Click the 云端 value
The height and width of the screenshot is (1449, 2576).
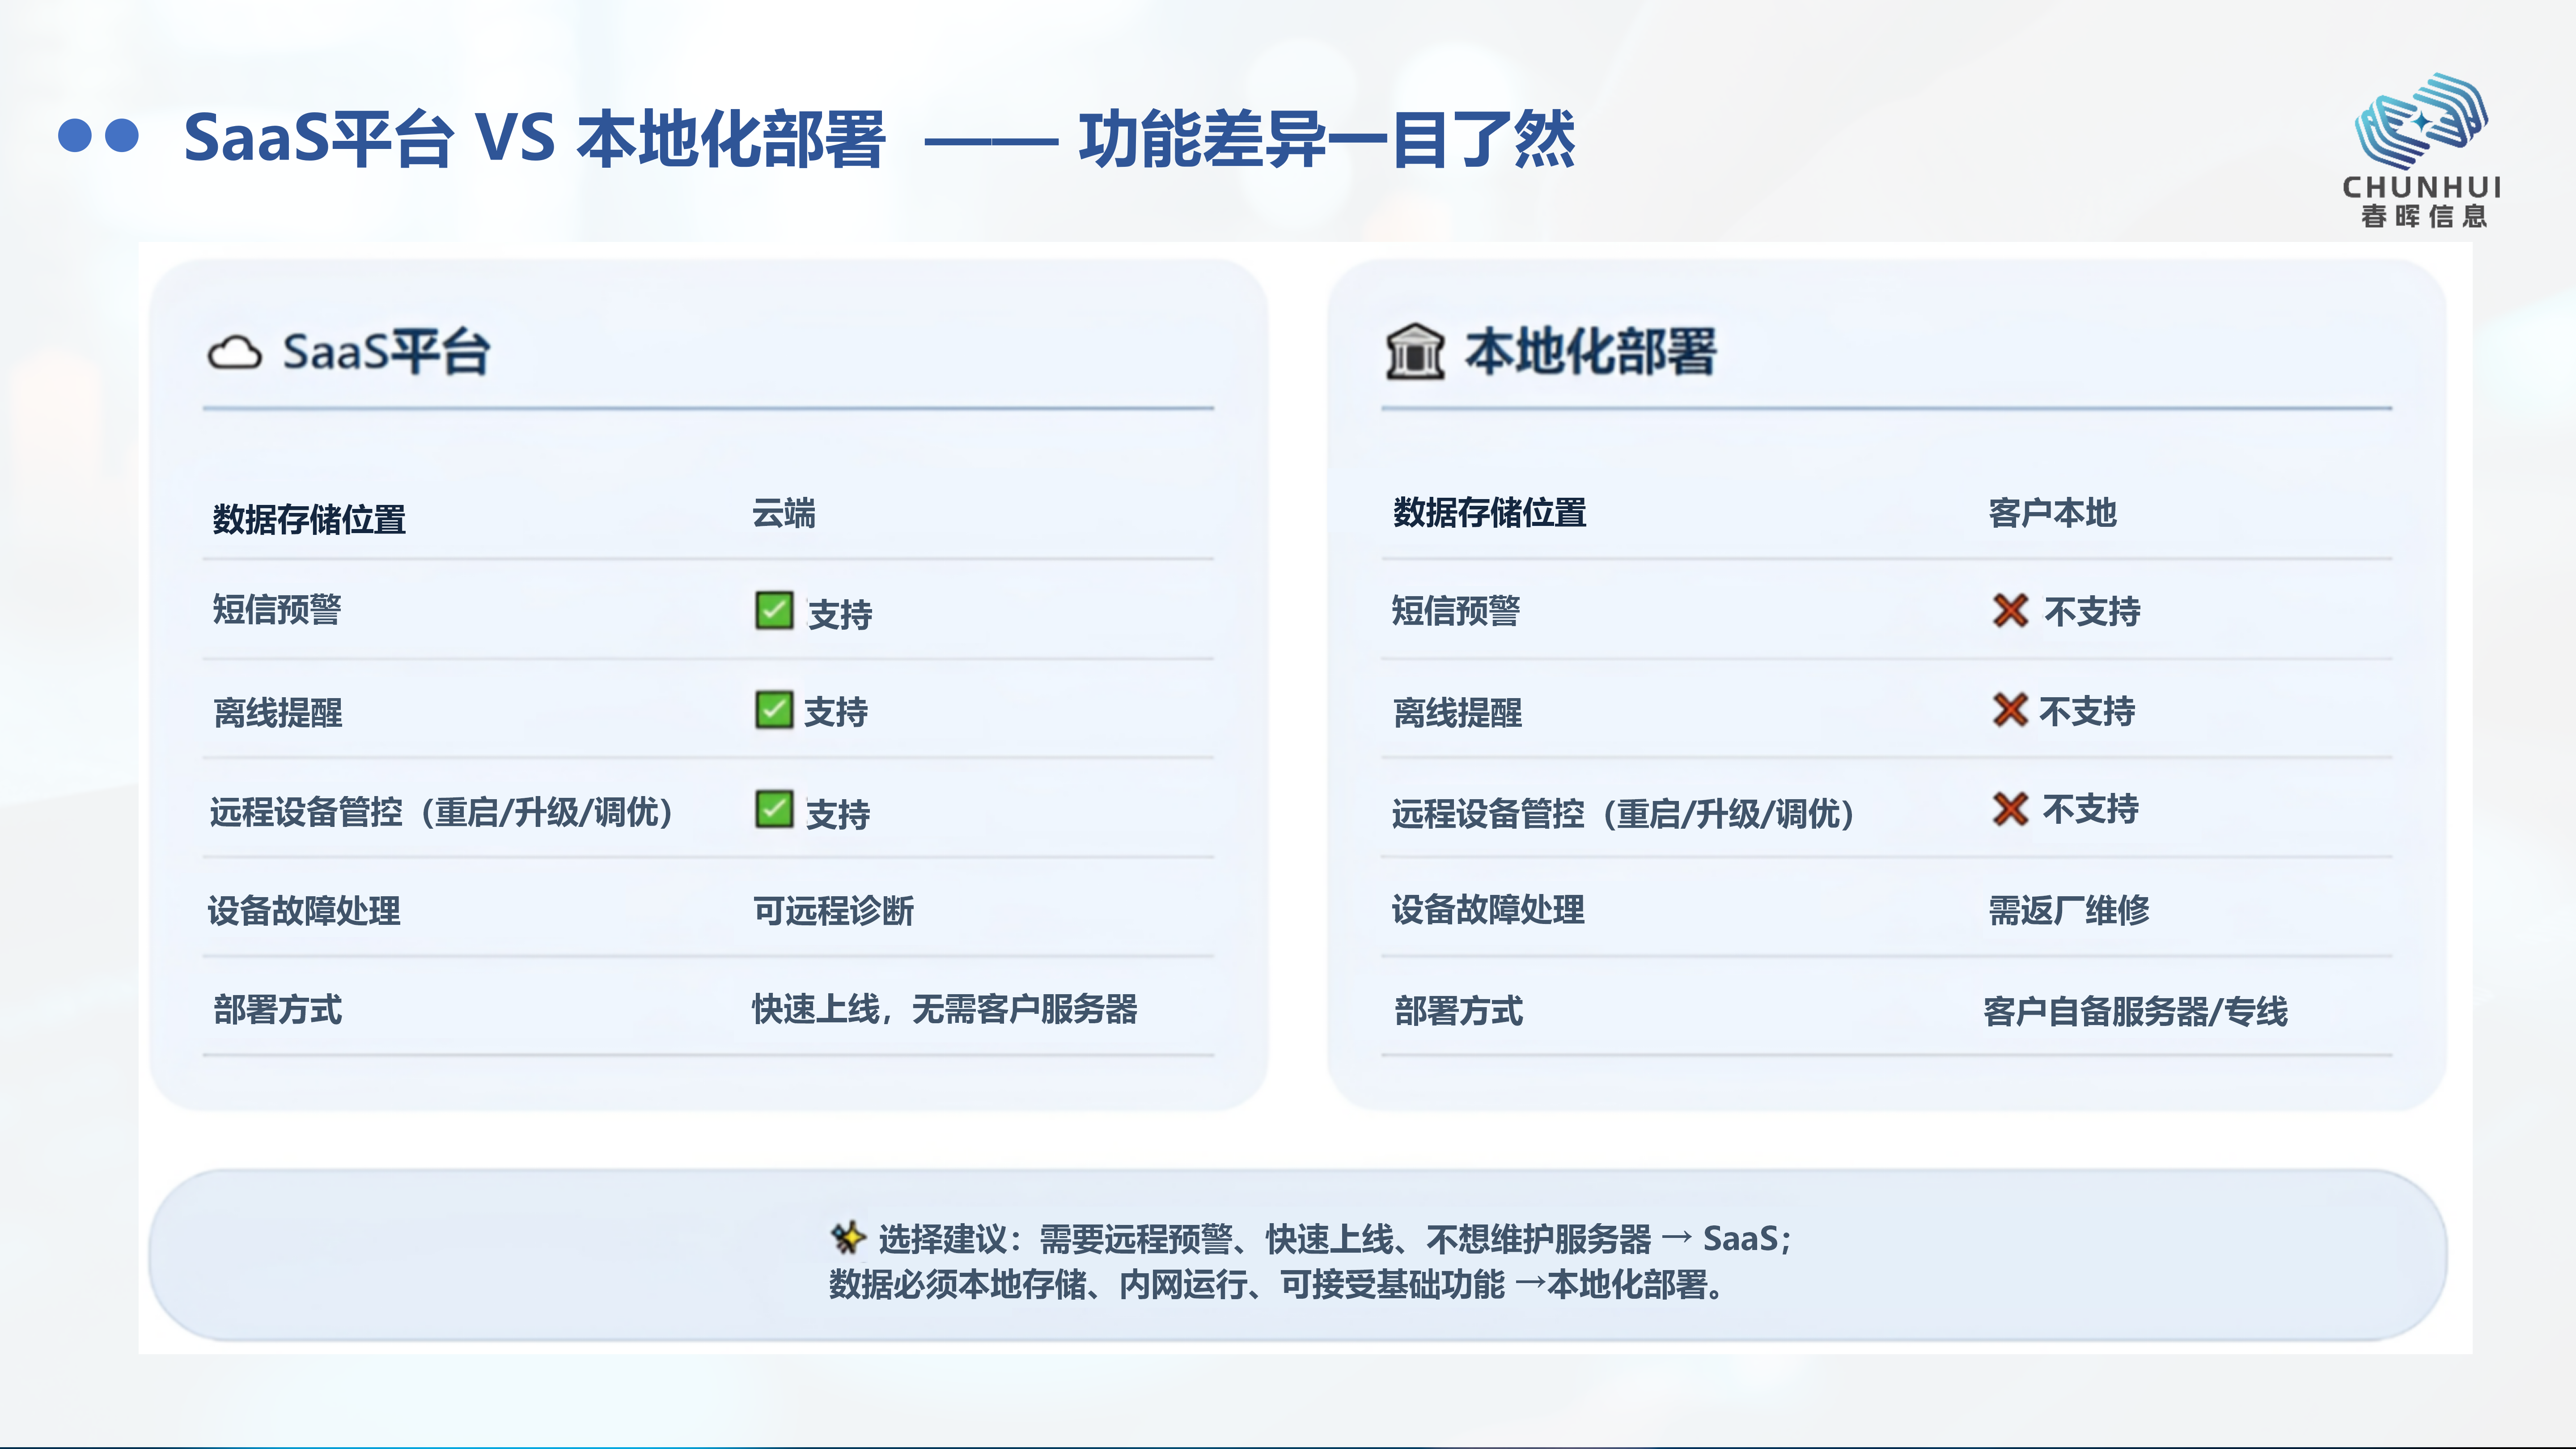(x=784, y=513)
